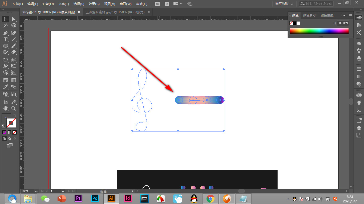This screenshot has height=204, width=364.
Task: Activate the Type tool
Action: point(5,39)
